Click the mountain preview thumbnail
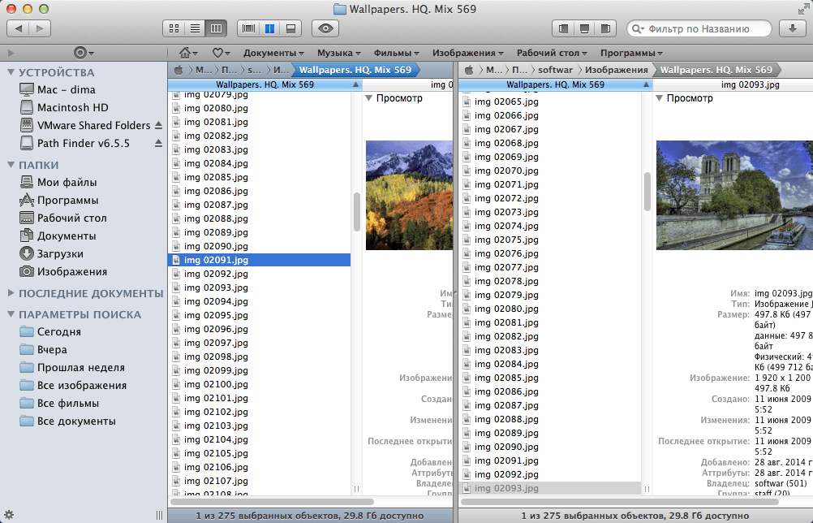813x523 pixels. pyautogui.click(x=409, y=195)
